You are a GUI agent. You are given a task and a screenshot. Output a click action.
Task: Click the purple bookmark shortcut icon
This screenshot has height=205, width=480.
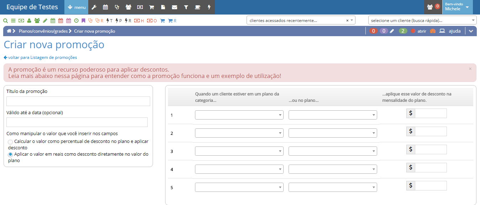tap(84, 21)
